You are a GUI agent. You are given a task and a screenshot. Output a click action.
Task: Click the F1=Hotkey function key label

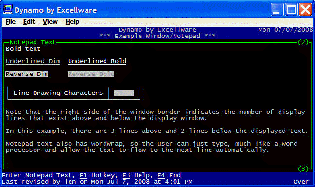pyautogui.click(x=97, y=175)
